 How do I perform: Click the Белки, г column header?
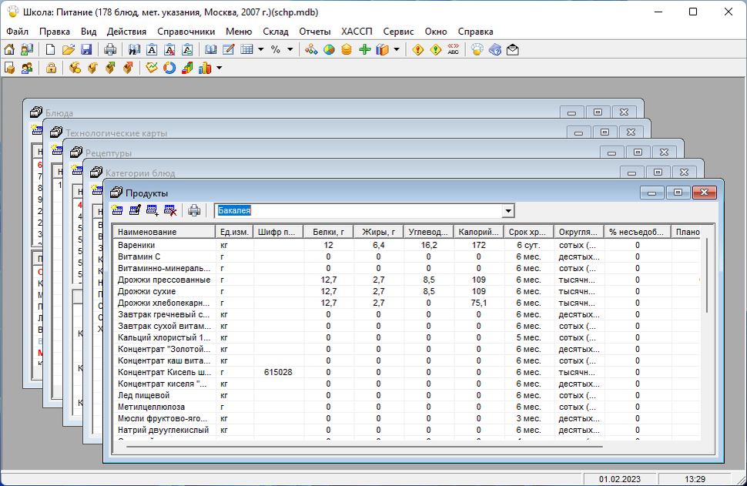point(328,232)
